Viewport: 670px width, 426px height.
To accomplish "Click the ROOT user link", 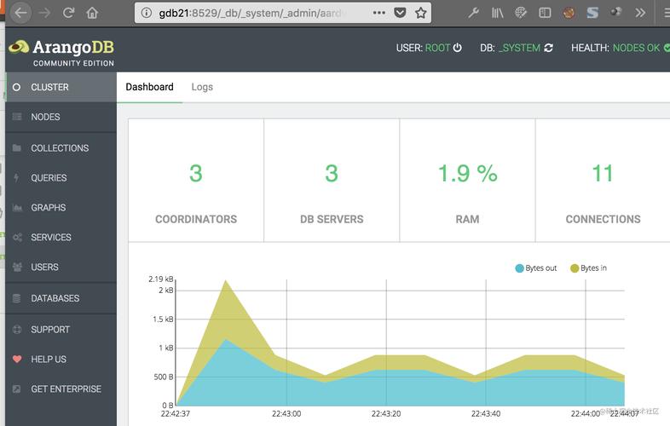I will tap(437, 48).
